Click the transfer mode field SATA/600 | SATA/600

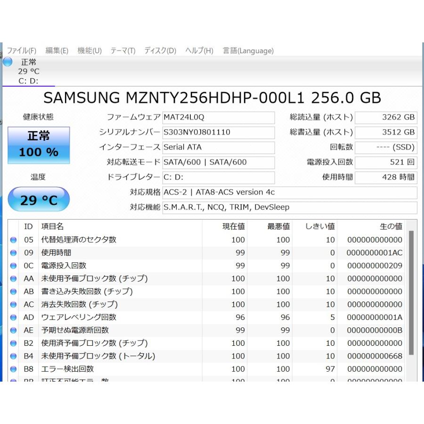coord(219,162)
